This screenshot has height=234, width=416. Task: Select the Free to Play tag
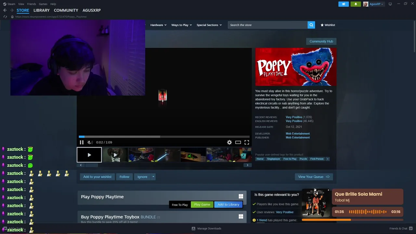(x=290, y=159)
